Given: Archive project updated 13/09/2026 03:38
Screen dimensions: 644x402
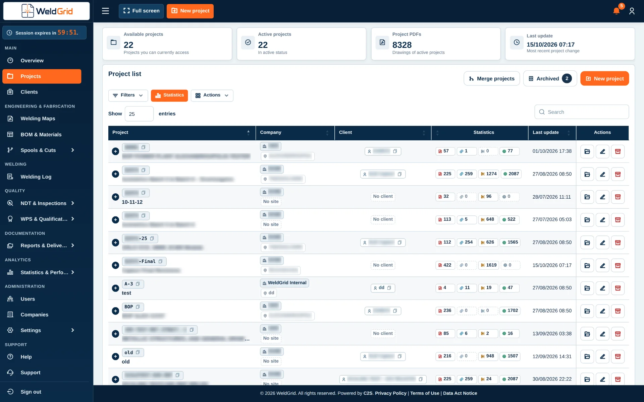Looking at the screenshot, I should coord(618,334).
